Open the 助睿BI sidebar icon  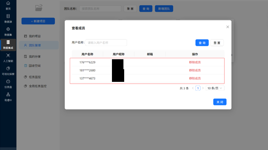click(x=8, y=94)
